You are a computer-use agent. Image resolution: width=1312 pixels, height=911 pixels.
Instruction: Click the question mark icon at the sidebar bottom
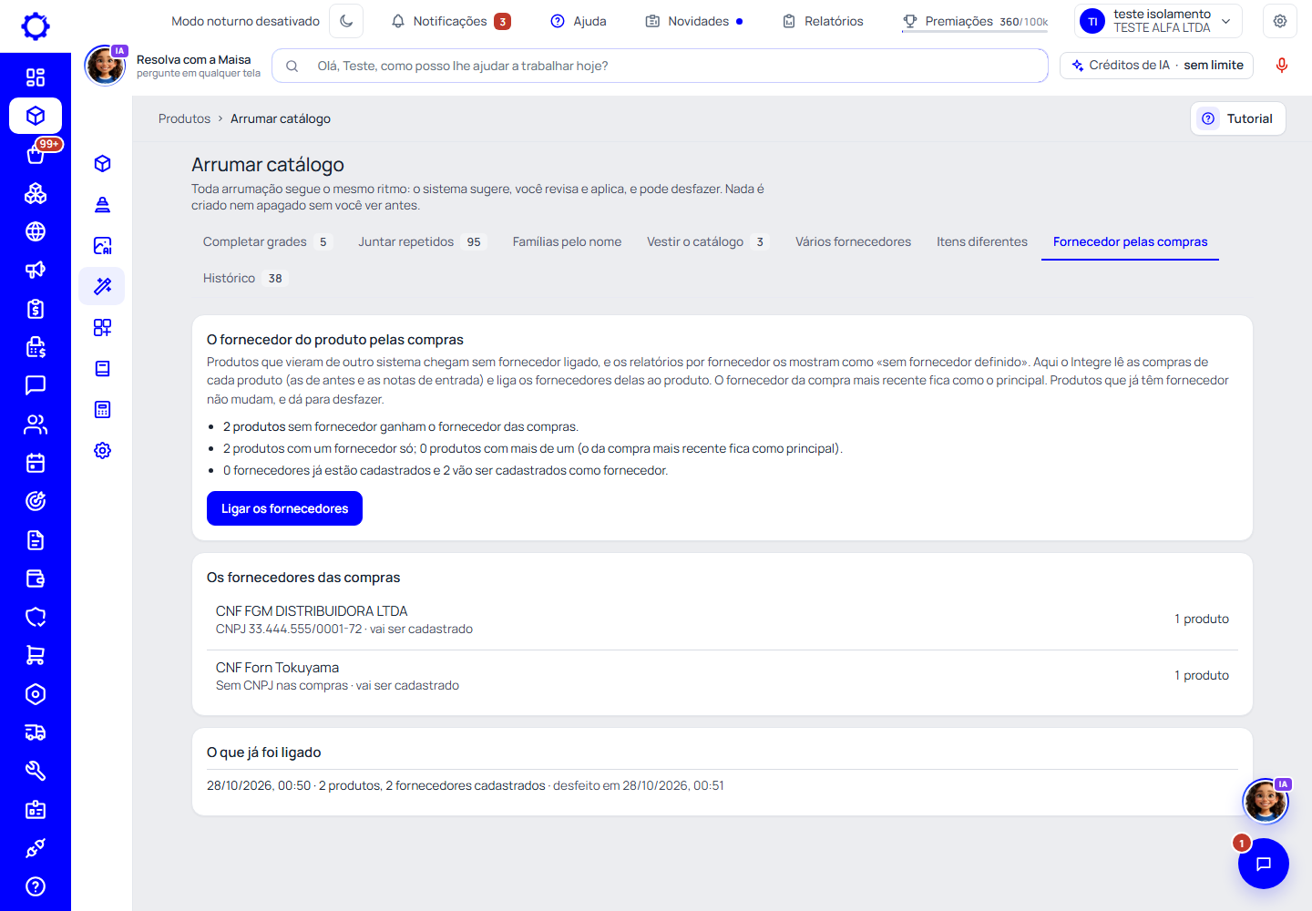pos(36,886)
